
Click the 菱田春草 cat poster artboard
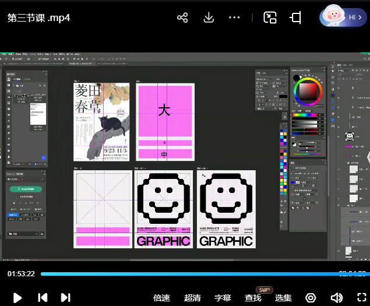click(101, 121)
